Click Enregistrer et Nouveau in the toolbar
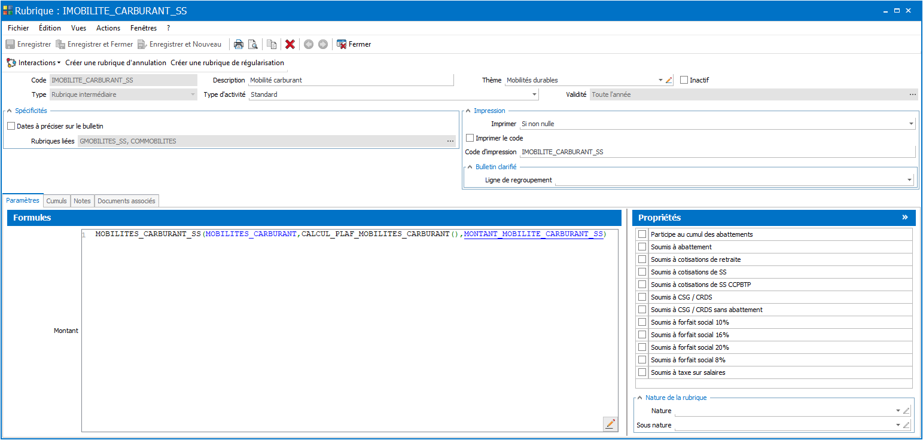This screenshot has height=440, width=923. (179, 44)
